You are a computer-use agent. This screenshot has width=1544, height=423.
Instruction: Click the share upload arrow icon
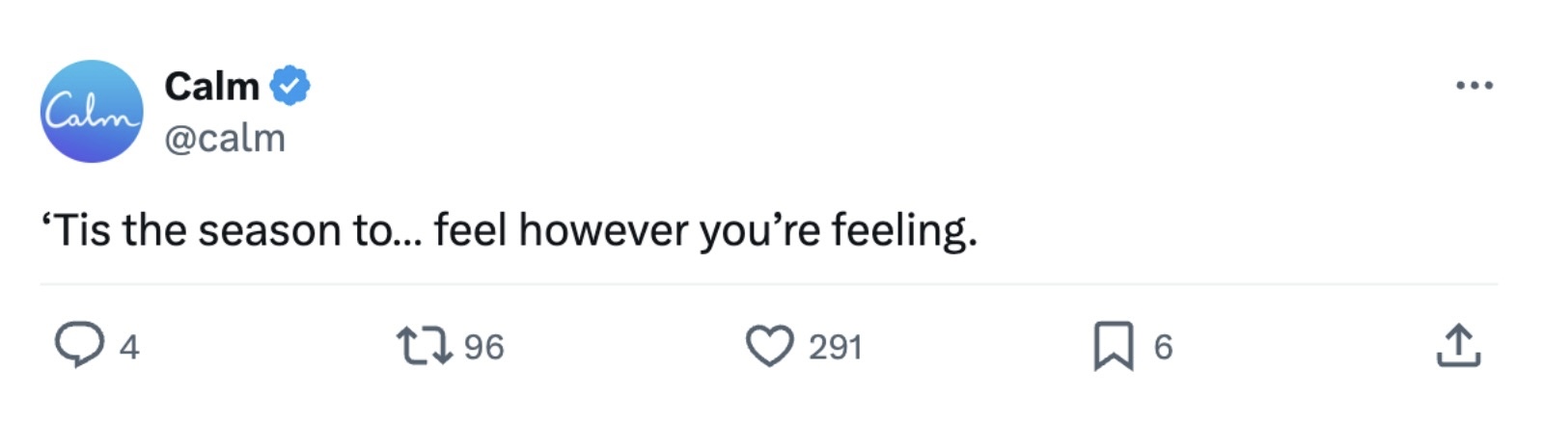coord(1458,346)
